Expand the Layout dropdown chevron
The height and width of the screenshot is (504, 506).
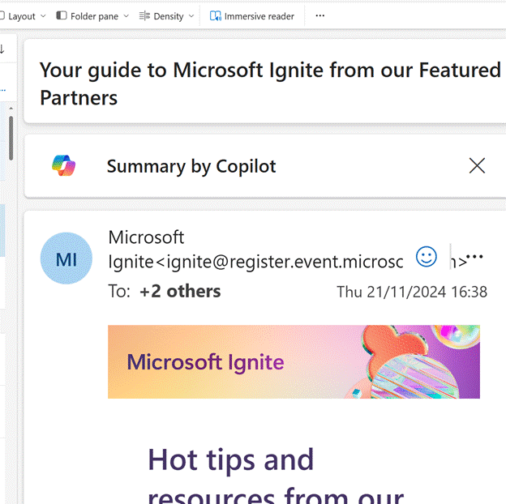pos(43,16)
